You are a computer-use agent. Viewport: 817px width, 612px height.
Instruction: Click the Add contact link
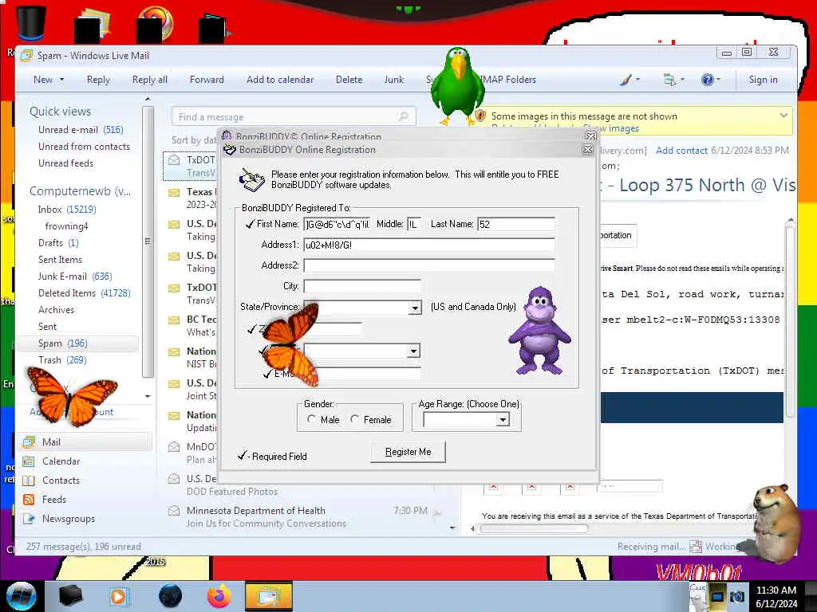pos(681,151)
